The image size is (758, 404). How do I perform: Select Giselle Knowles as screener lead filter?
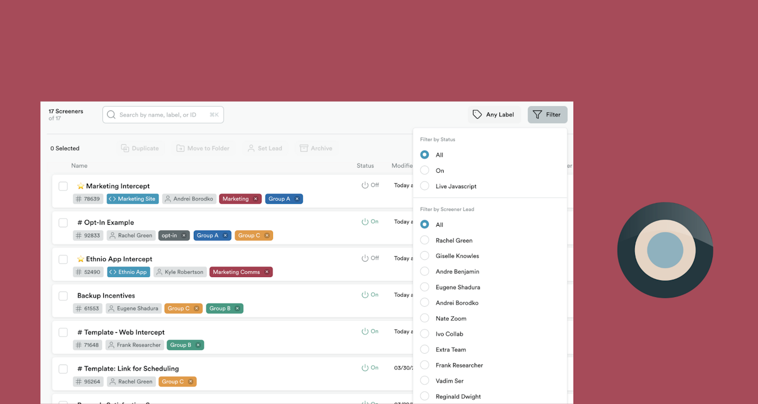coord(424,256)
